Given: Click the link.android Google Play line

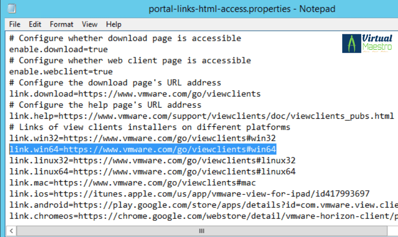Looking at the screenshot, I should point(201,205).
